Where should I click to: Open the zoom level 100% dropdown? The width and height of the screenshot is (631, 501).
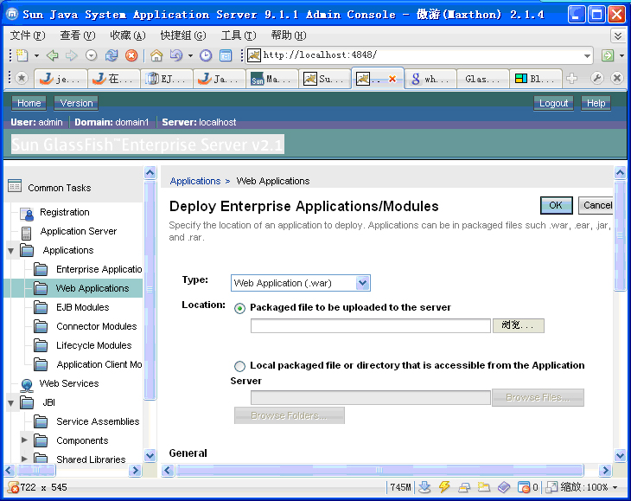pos(615,488)
